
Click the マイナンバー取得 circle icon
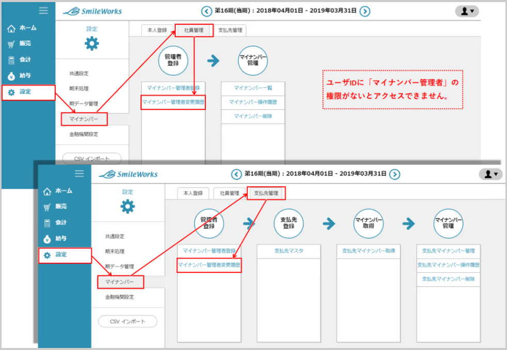coord(368,223)
